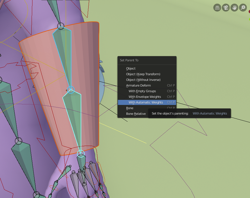
Task: Select Object (Keep Transform) parenting option
Action: pyautogui.click(x=147, y=74)
